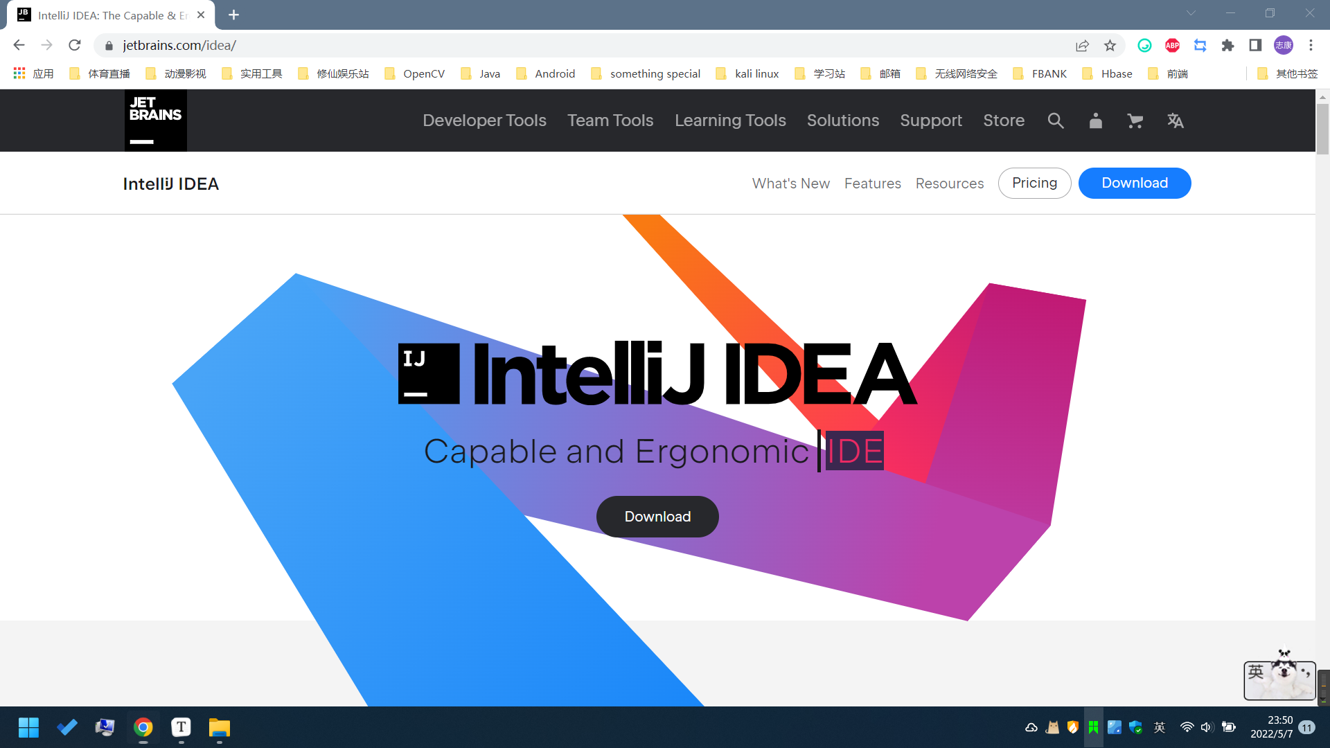
Task: Click the Pricing button
Action: pyautogui.click(x=1035, y=183)
